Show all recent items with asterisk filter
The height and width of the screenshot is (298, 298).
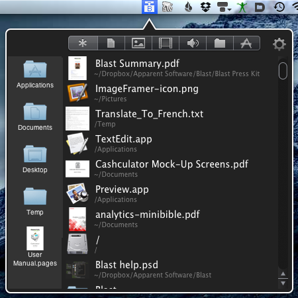point(83,43)
